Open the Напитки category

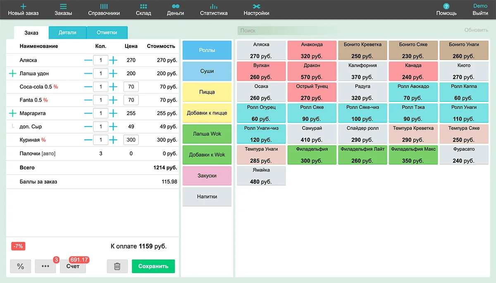pyautogui.click(x=207, y=197)
